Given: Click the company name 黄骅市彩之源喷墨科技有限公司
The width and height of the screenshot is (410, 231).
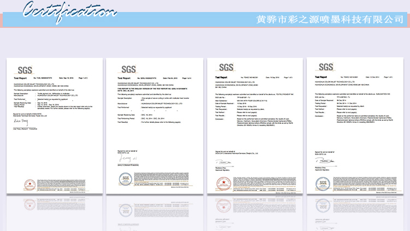Looking at the screenshot, I should click(x=330, y=19).
